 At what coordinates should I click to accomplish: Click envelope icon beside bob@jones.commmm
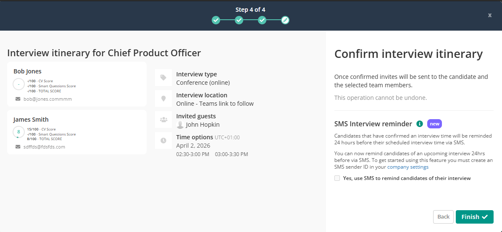coord(18,99)
